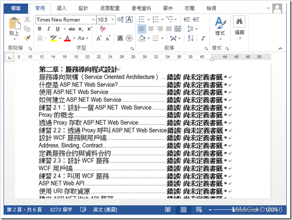Toggle Italic formatting

pos(49,29)
